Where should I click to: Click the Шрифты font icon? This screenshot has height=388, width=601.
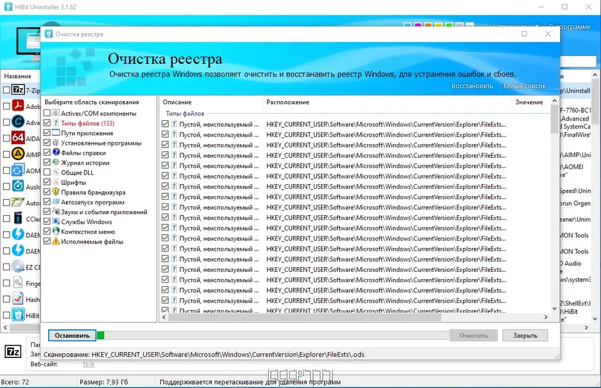tap(56, 182)
